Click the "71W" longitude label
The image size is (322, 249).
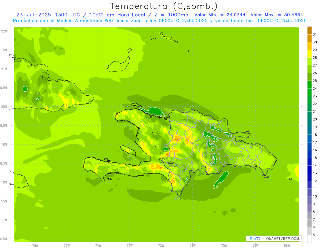(x=192, y=245)
